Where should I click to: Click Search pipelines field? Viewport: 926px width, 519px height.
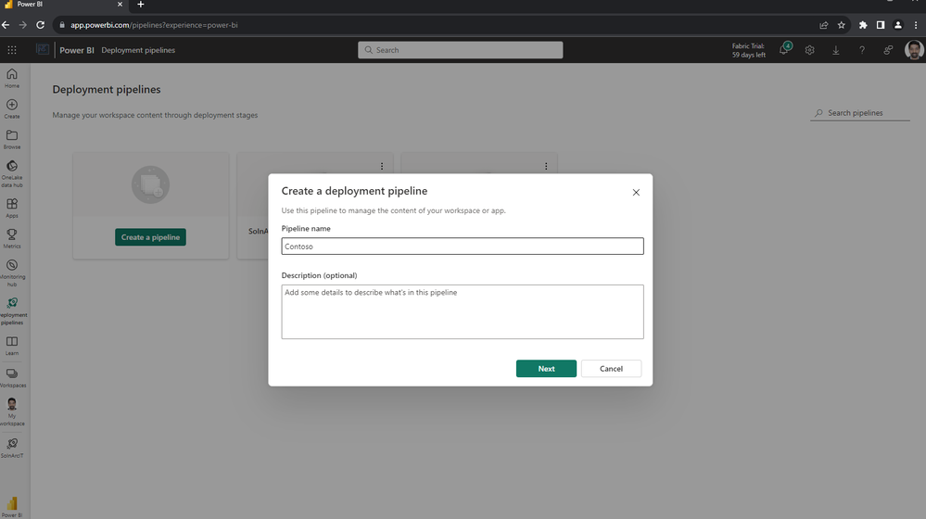[x=860, y=113]
